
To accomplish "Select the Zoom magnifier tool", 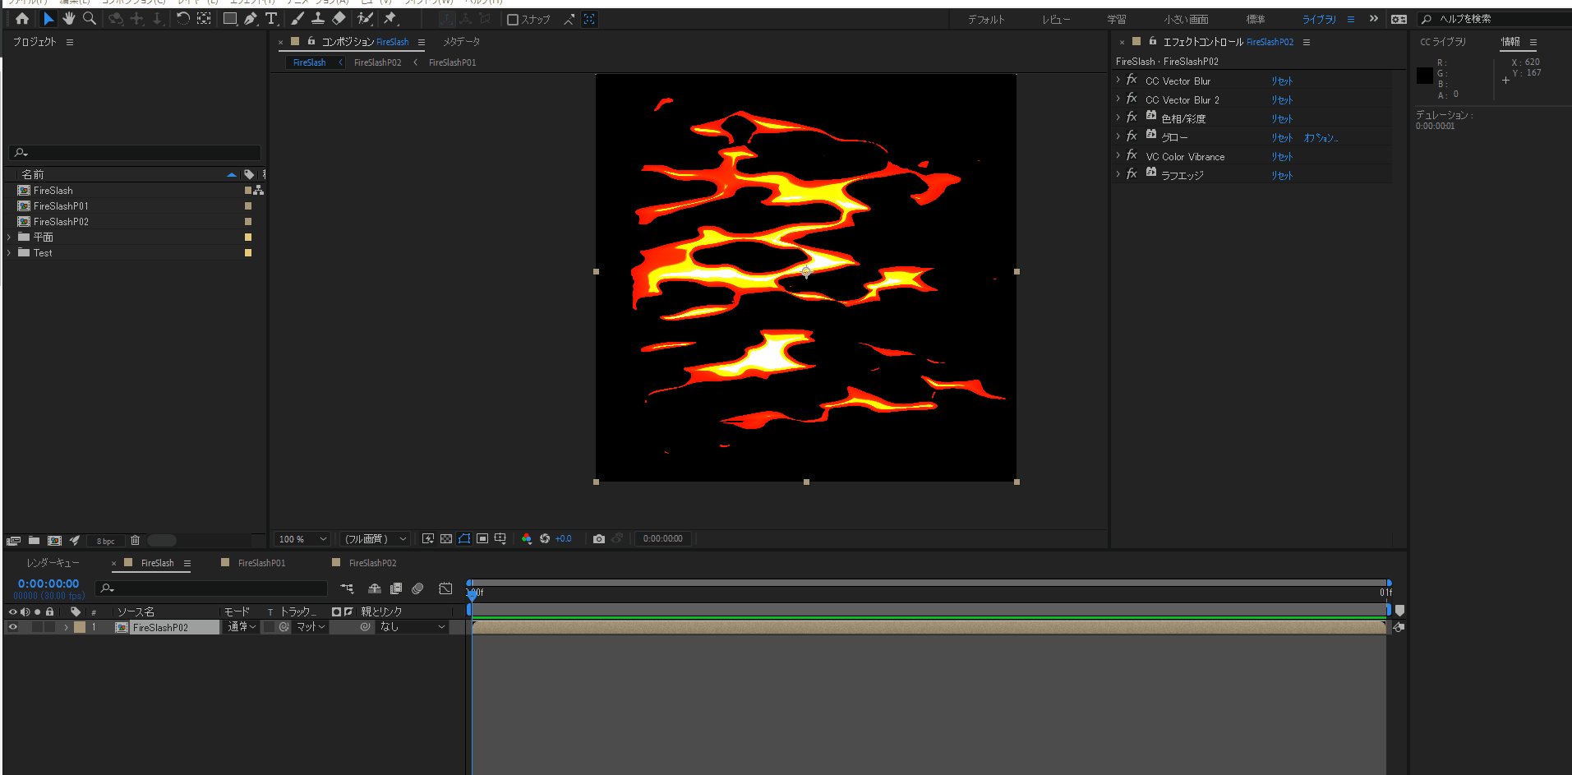I will pos(90,19).
